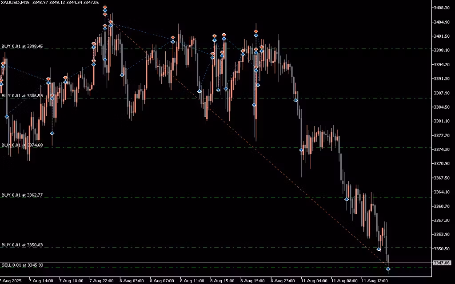Viewport: 455px width, 284px height.
Task: Select the blue trade arrow on the 3374.68 line
Action: coord(301,150)
